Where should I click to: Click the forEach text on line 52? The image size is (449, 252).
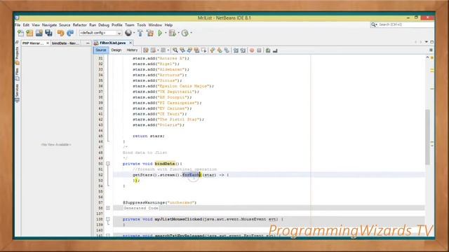(x=191, y=175)
